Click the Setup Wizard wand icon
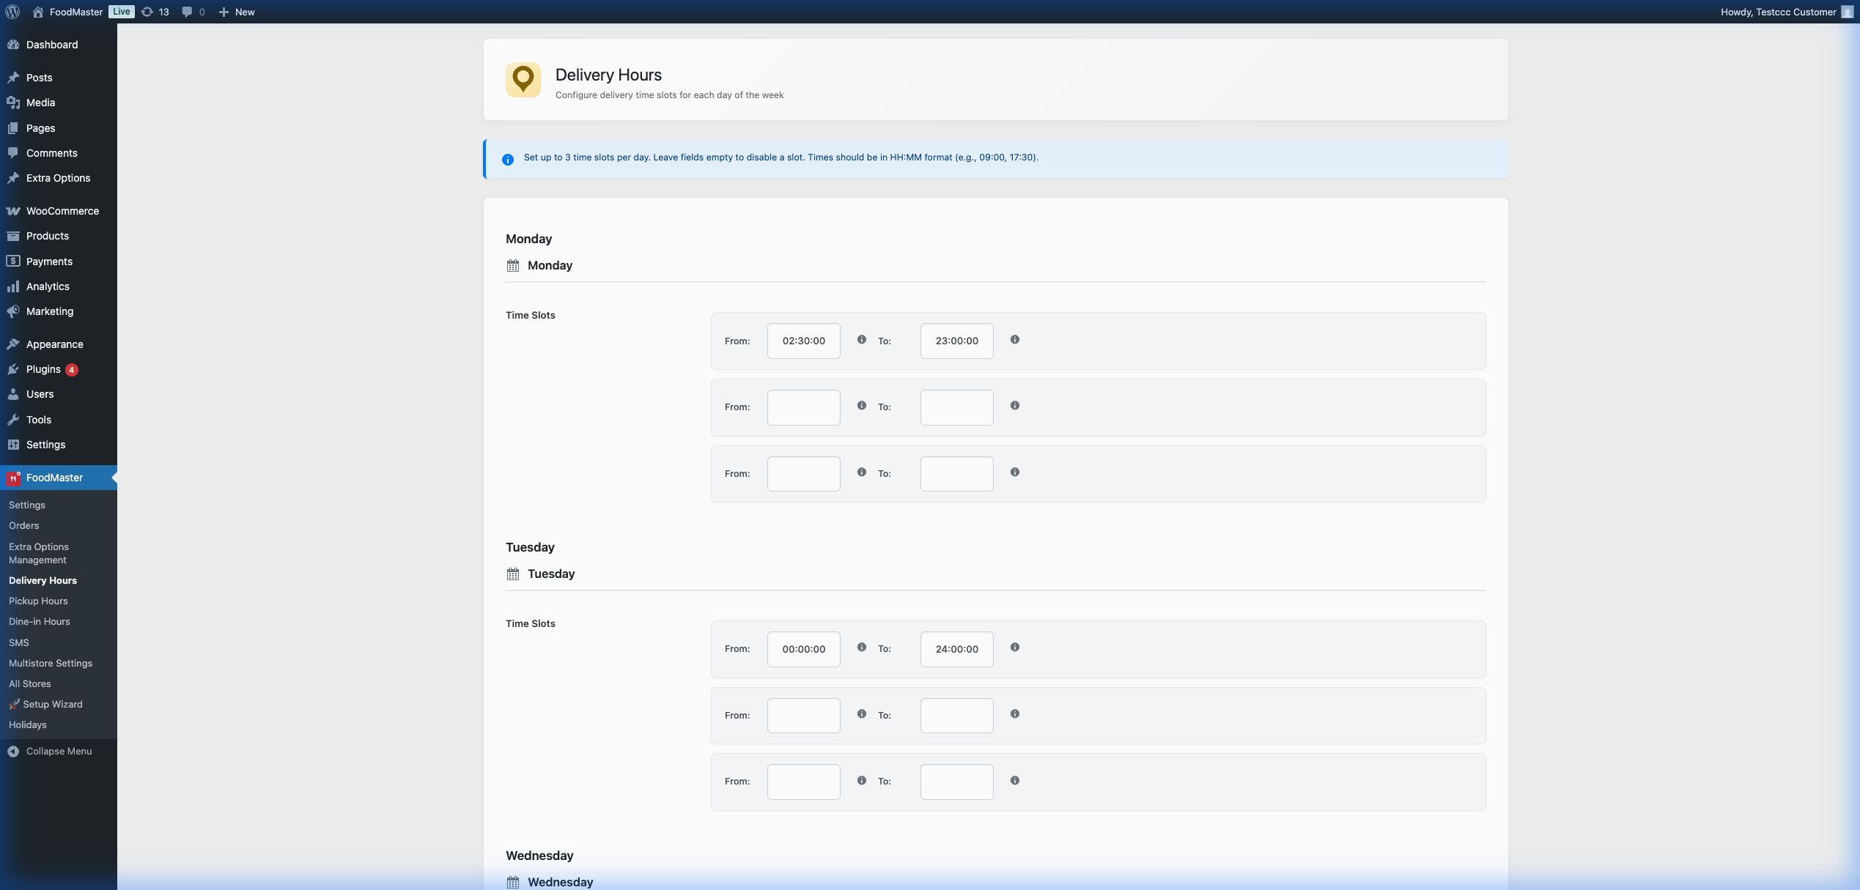The image size is (1860, 890). coord(14,704)
